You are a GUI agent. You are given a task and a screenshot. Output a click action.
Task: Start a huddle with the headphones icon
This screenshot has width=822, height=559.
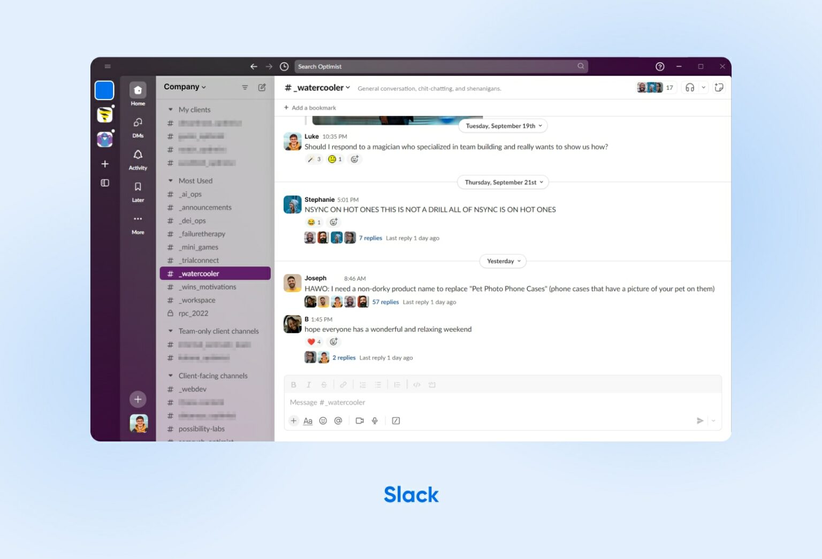pyautogui.click(x=689, y=87)
